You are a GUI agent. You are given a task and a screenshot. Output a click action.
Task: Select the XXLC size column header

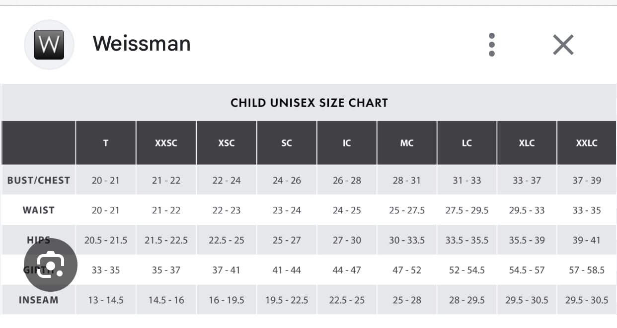[587, 143]
